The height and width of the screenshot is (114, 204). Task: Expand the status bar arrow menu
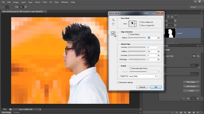(40, 110)
